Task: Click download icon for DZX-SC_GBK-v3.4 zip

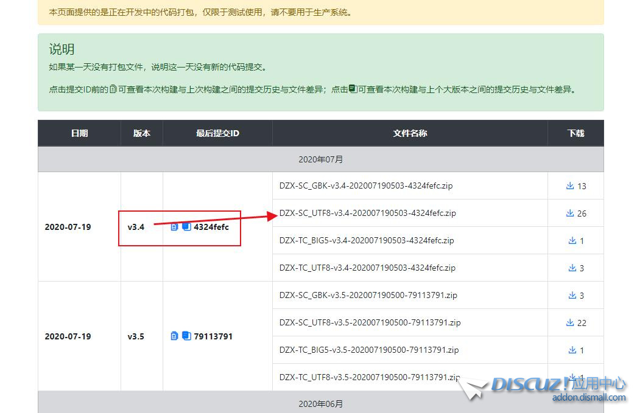Action: [x=570, y=186]
